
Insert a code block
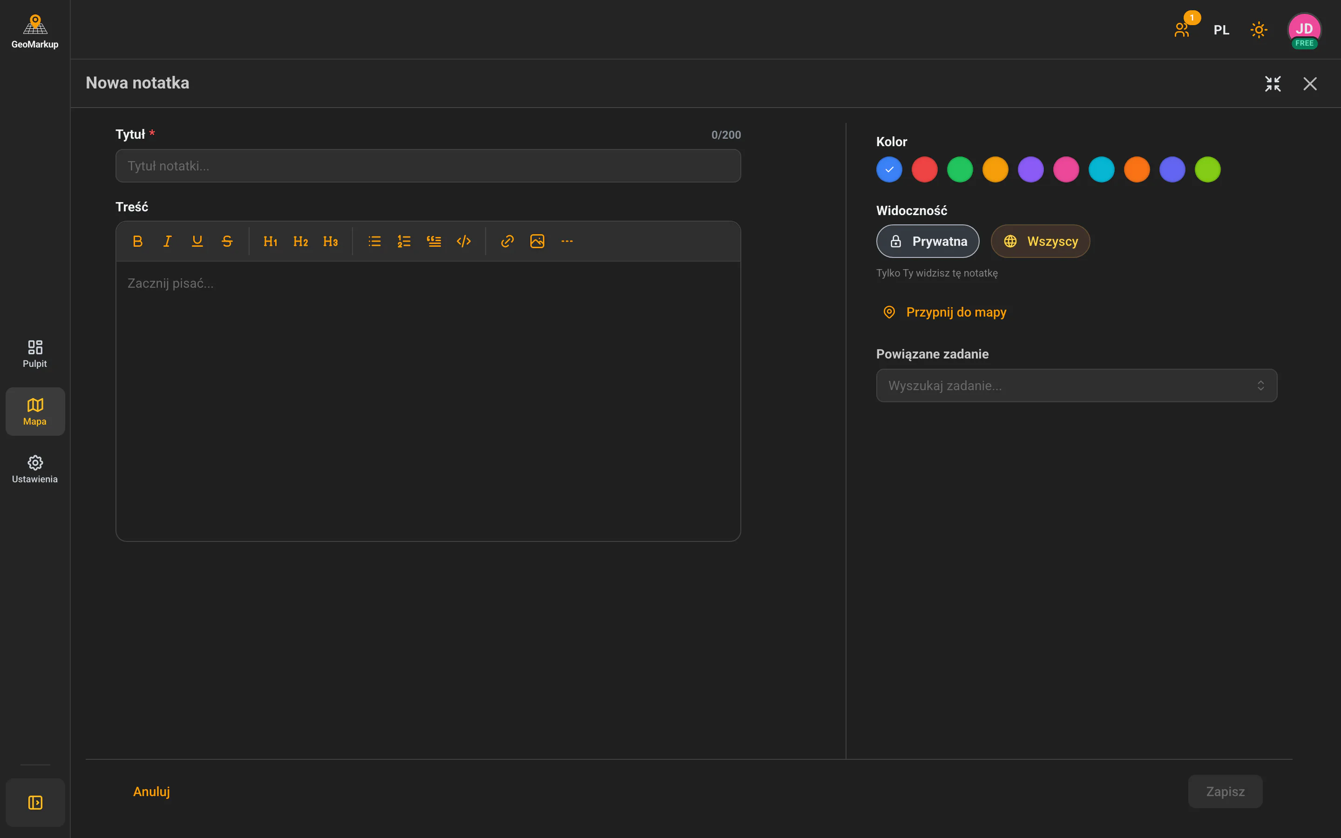click(464, 241)
